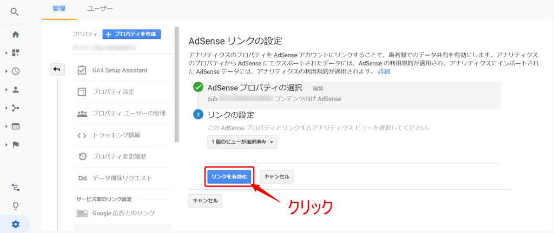The image size is (554, 233).
Task: Open the Realtime clock icon
Action: [x=16, y=71]
